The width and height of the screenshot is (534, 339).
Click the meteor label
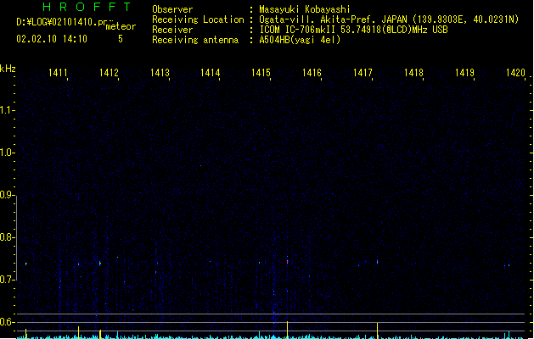[x=121, y=26]
